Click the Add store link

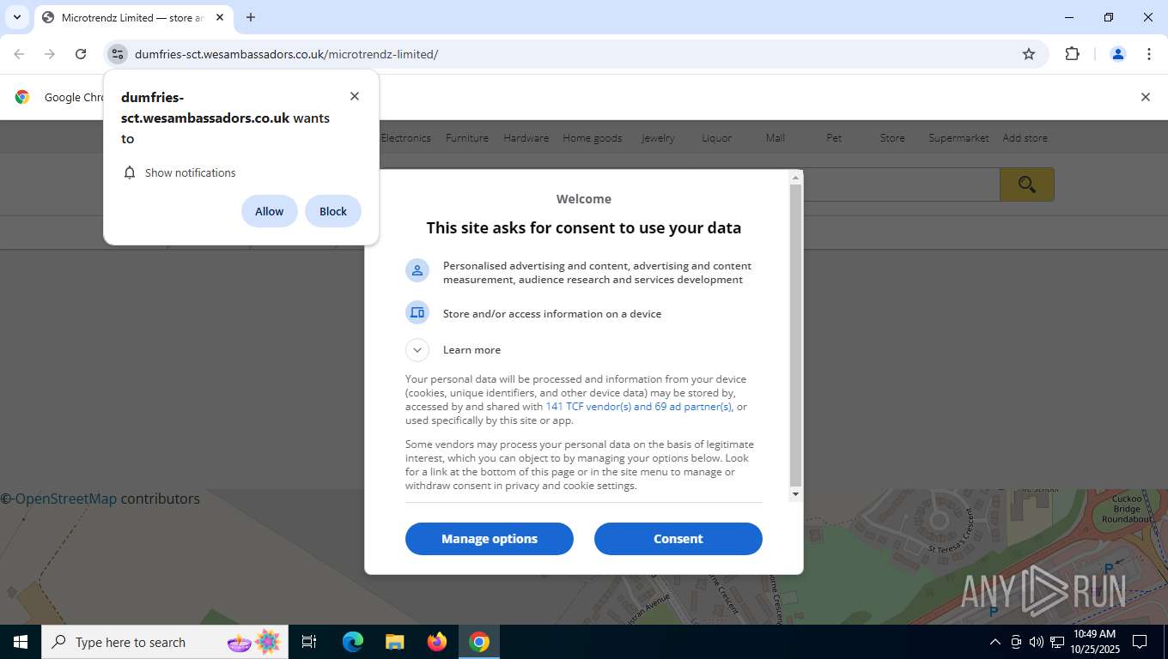click(x=1025, y=137)
